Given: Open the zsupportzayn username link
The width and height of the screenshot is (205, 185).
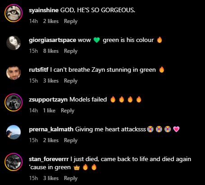Looking at the screenshot, I should [x=48, y=100].
